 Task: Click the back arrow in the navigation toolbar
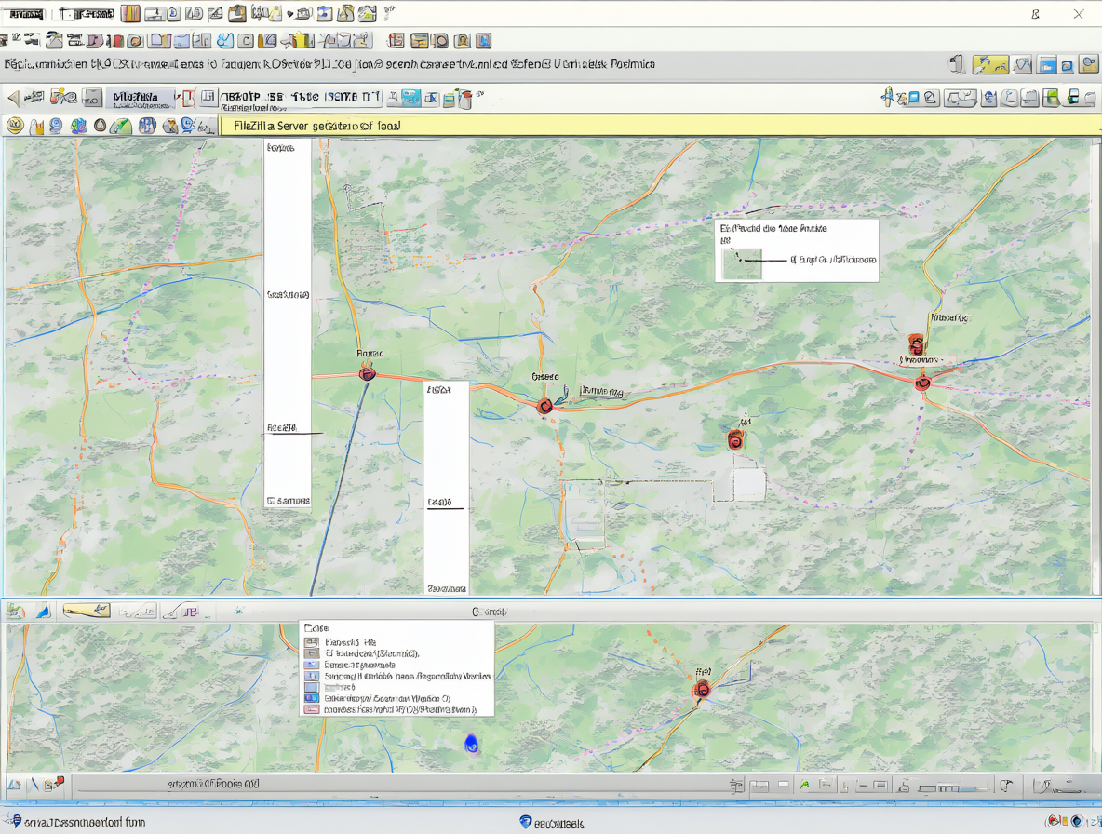tap(13, 98)
